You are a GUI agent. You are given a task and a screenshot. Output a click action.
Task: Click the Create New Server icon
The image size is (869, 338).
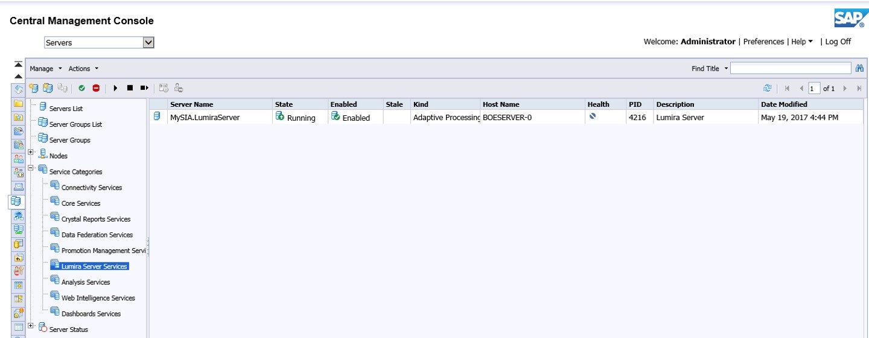[x=34, y=88]
